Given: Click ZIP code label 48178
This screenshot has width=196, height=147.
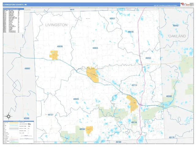Looking at the screenshot, I should click(171, 138).
